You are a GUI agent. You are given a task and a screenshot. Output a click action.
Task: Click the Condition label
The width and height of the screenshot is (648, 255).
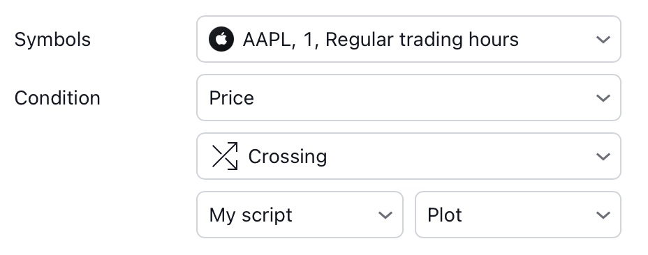click(57, 98)
